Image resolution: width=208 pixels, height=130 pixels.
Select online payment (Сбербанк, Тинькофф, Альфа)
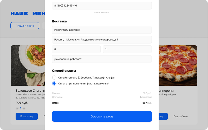54,78
